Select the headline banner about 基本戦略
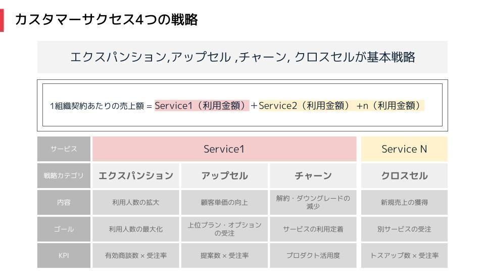The height and width of the screenshot is (273, 485). coord(242,57)
